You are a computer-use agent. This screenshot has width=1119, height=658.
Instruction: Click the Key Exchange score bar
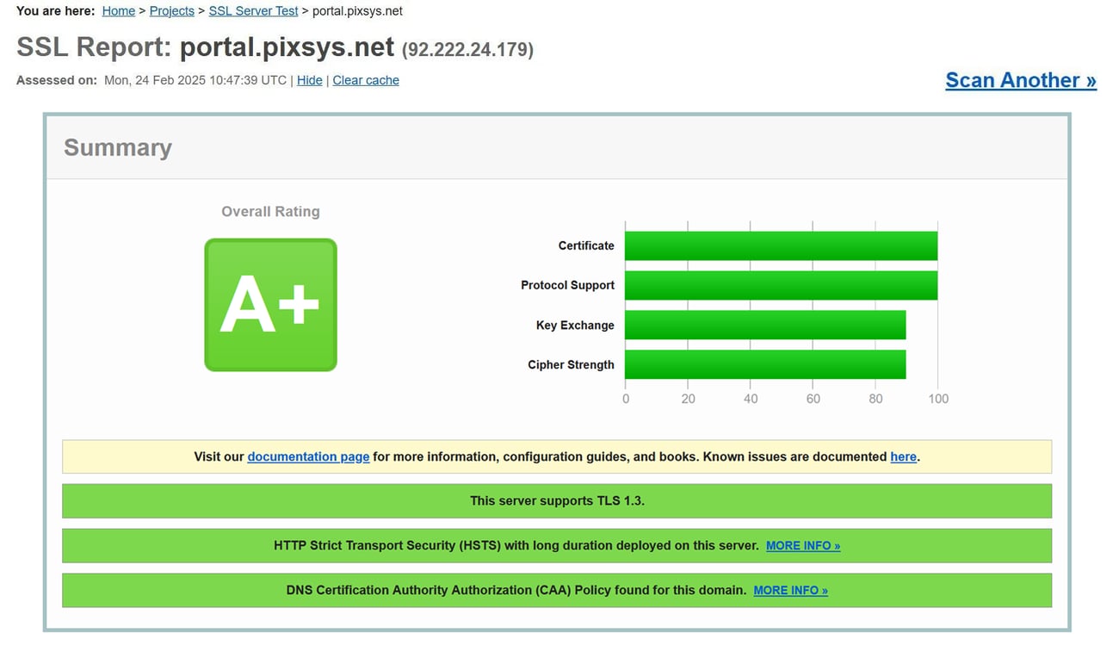click(x=765, y=325)
